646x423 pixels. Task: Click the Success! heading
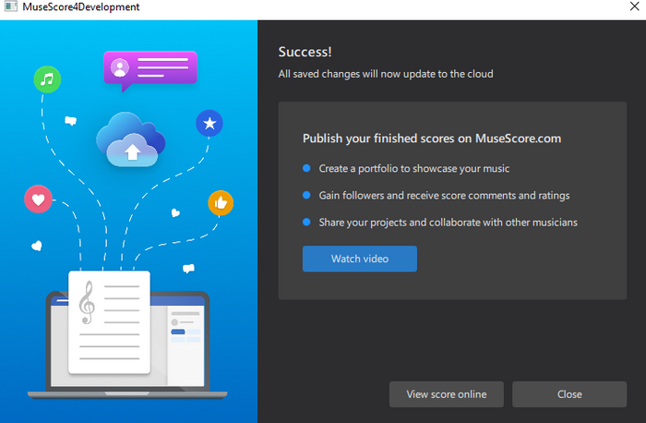tap(305, 52)
